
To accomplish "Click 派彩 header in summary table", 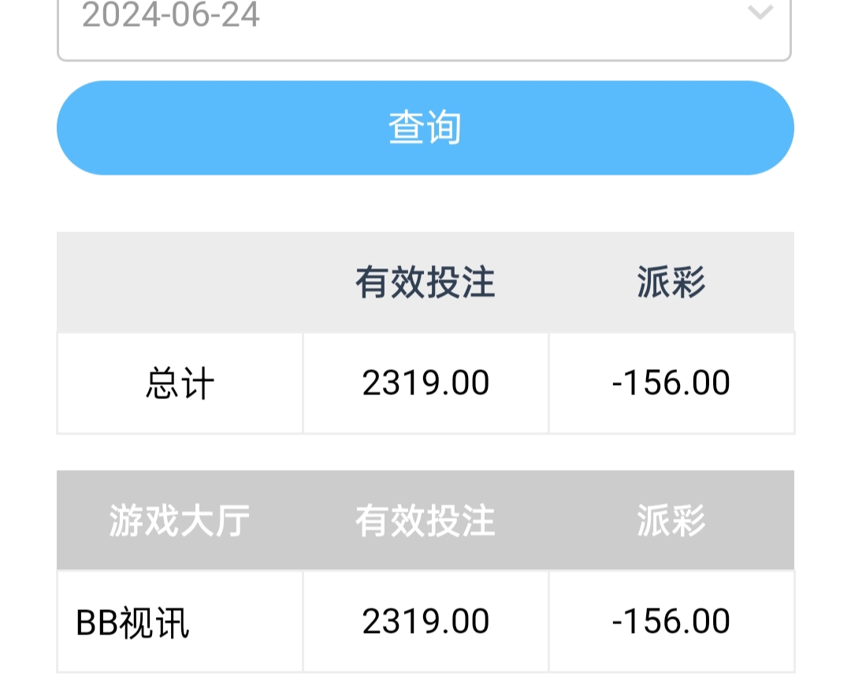I will [x=671, y=283].
